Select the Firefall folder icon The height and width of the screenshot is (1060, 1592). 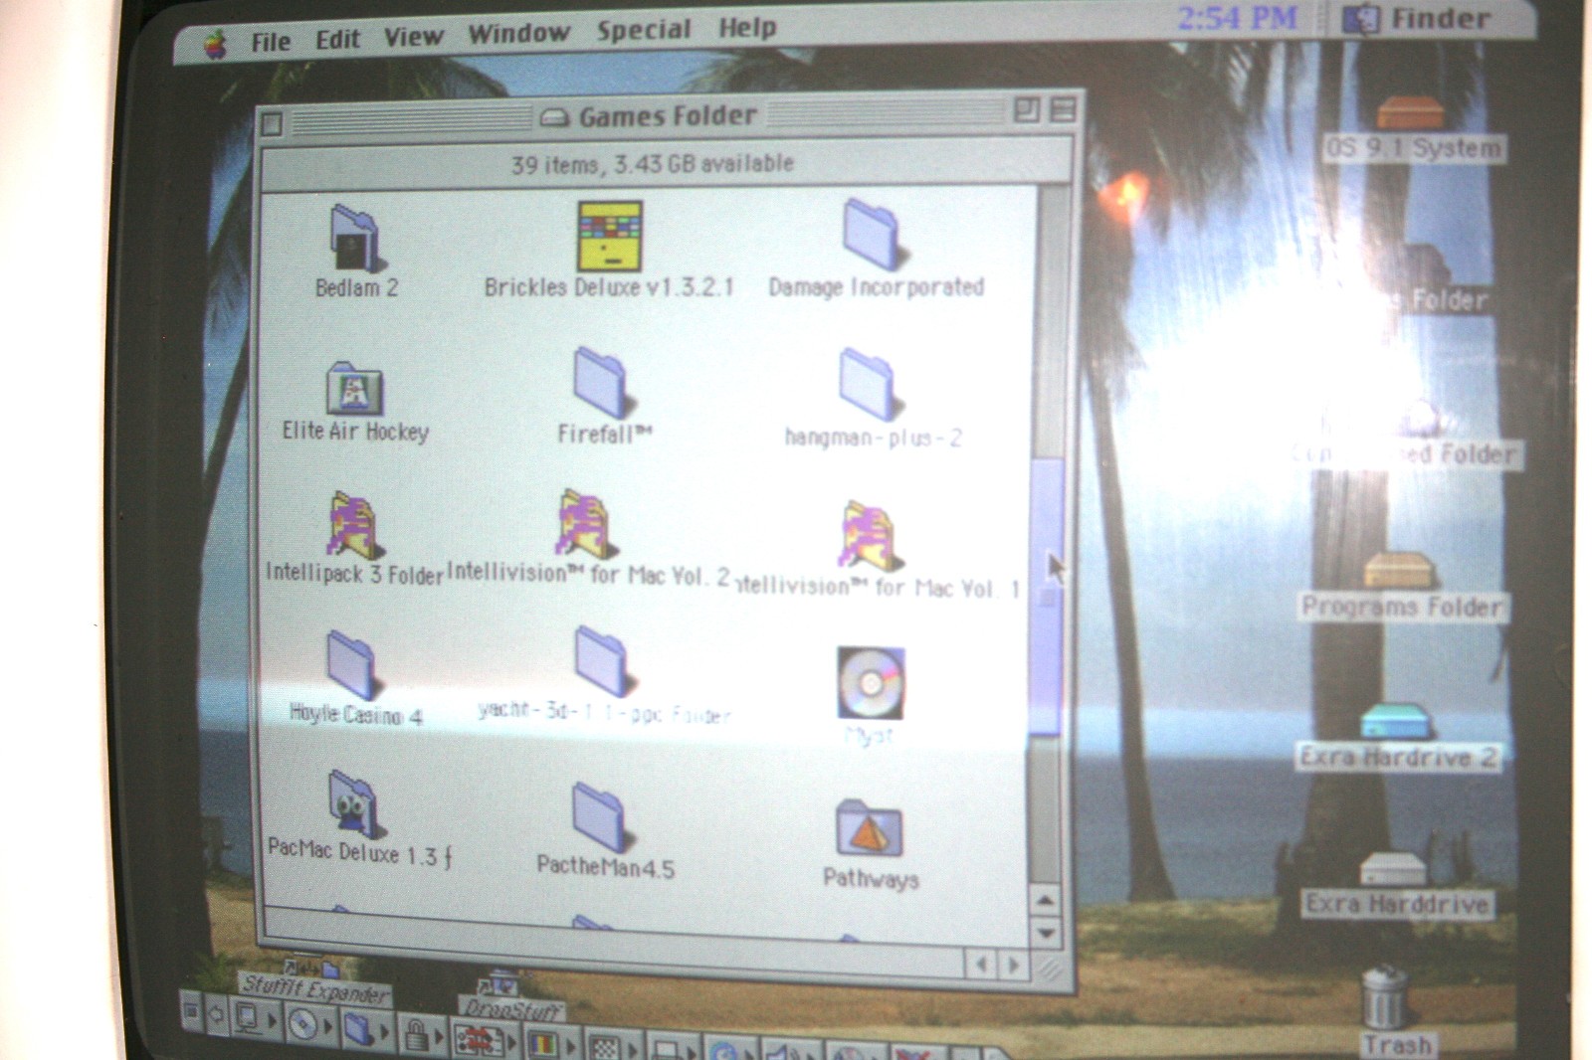(602, 383)
